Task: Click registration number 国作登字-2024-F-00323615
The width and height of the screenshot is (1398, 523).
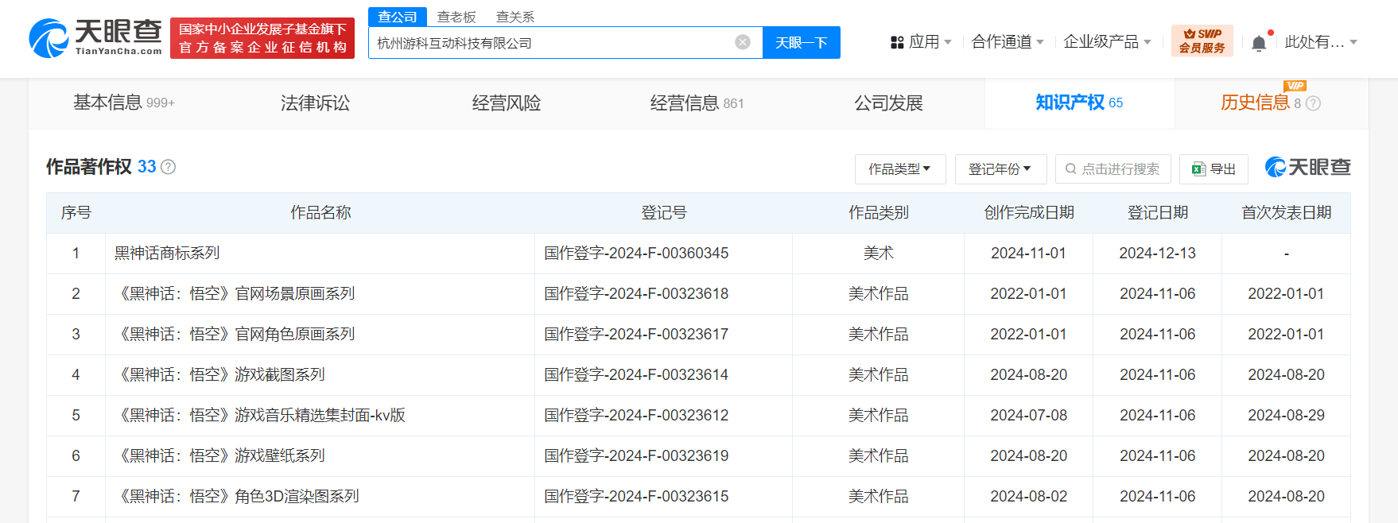Action: click(636, 497)
